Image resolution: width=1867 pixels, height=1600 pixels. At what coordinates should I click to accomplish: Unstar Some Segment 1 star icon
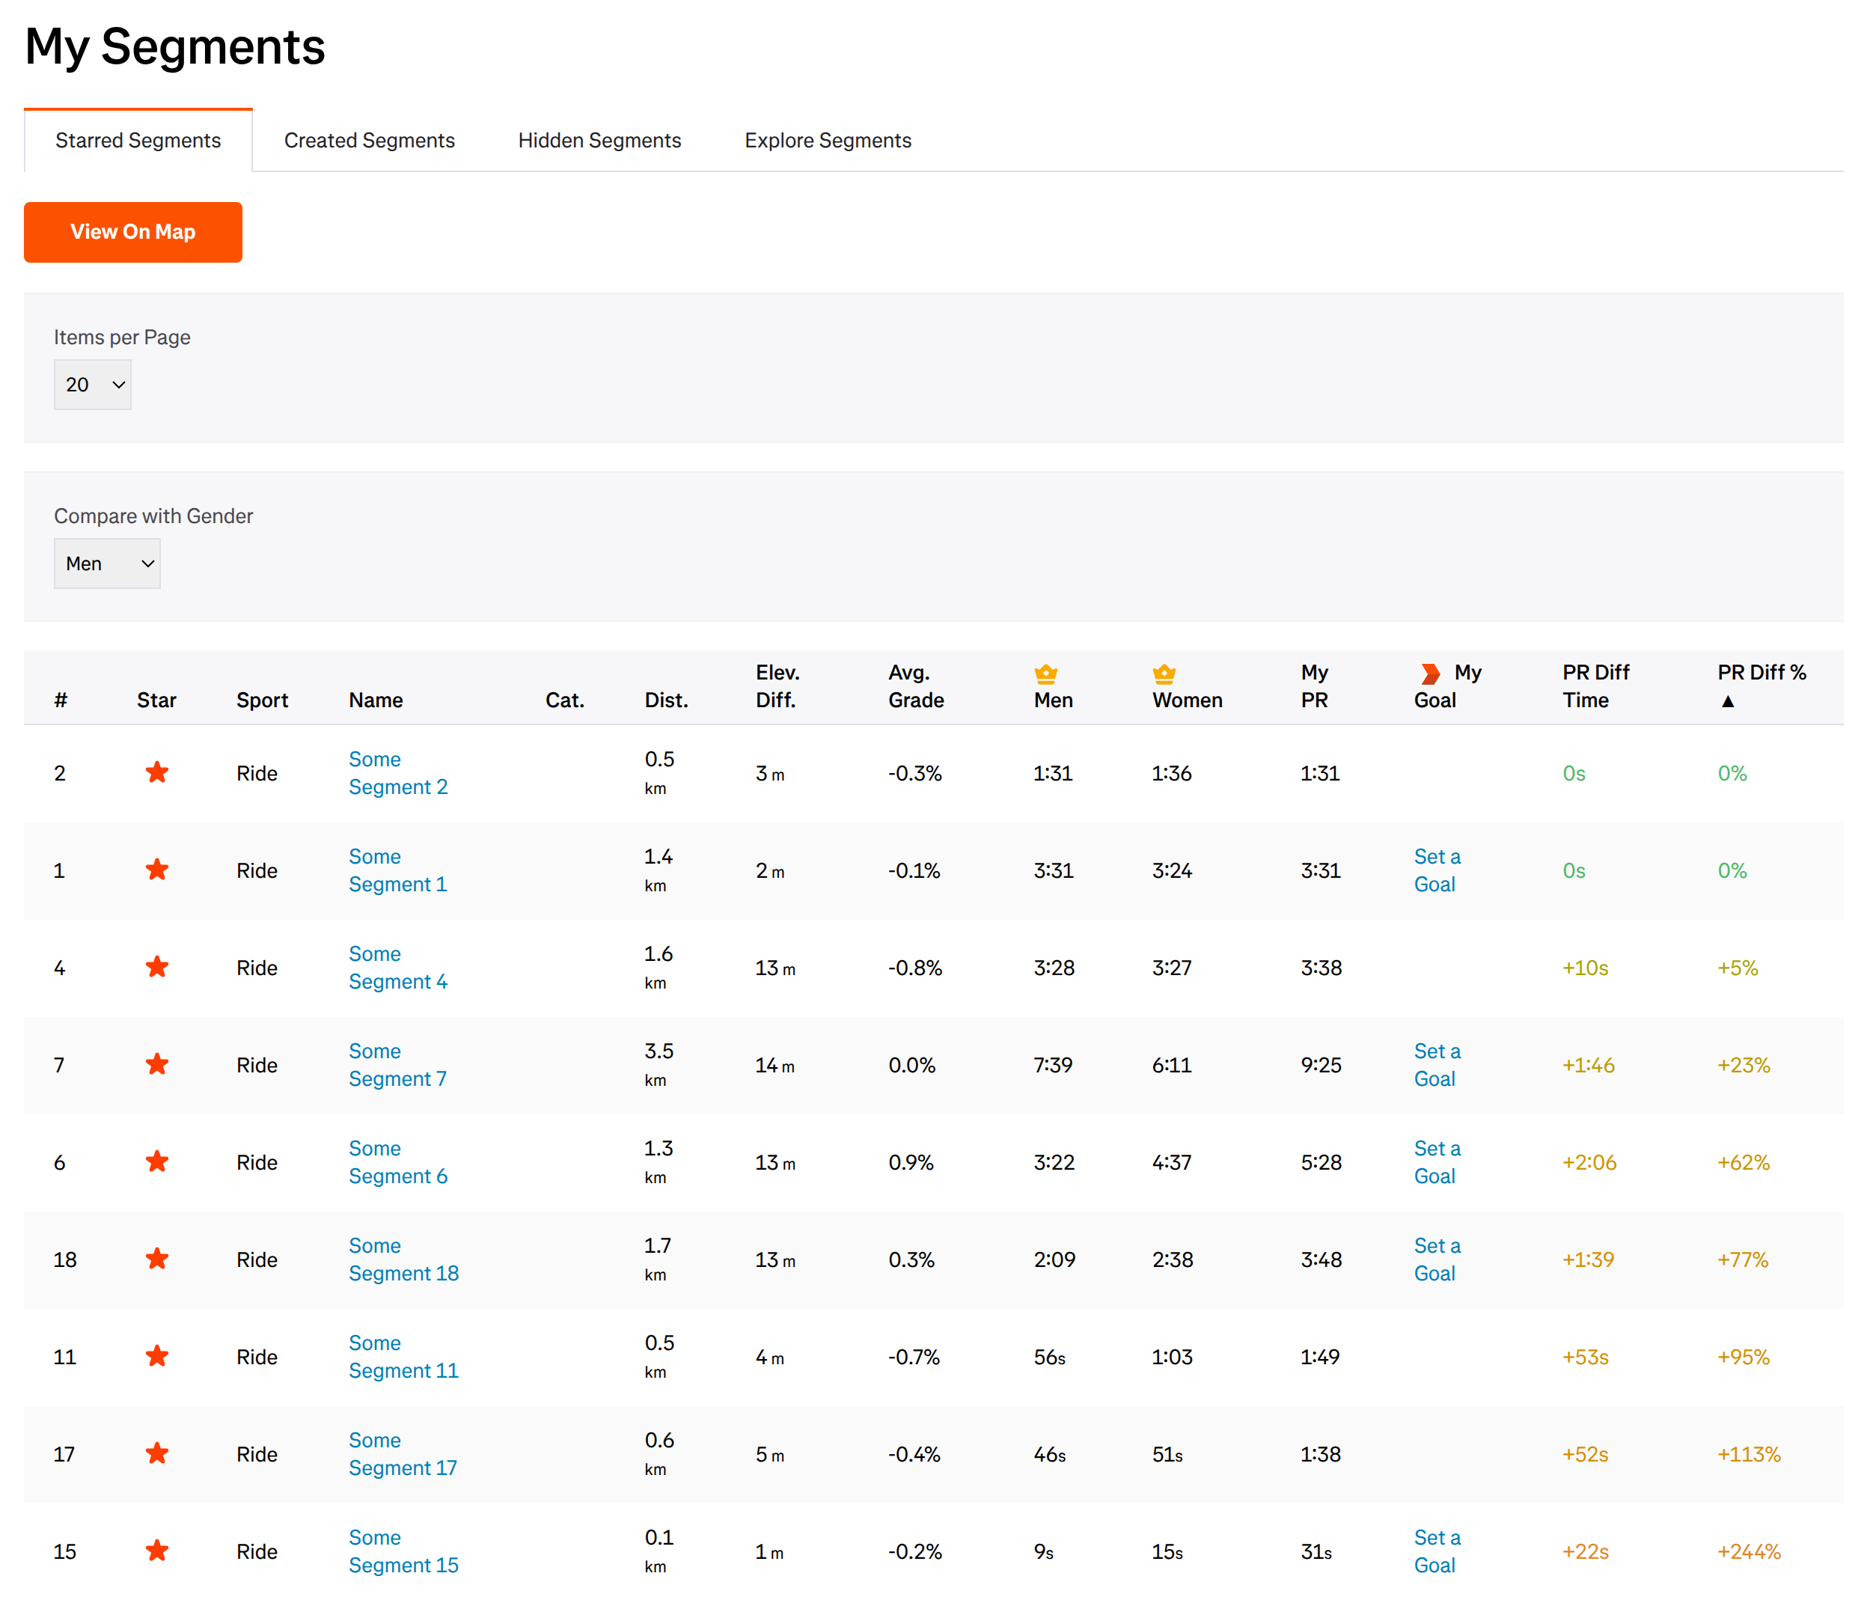157,870
